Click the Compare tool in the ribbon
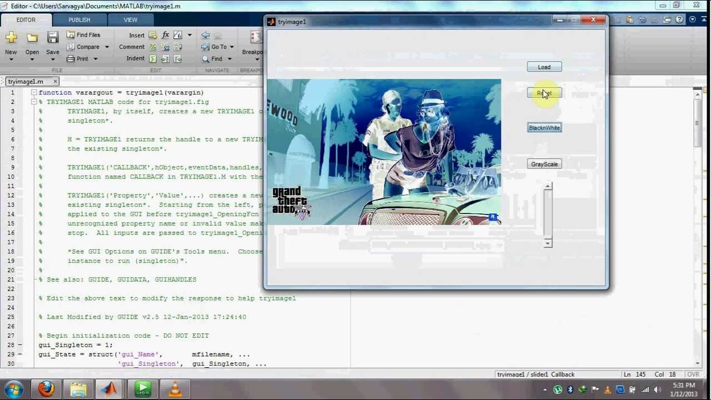 point(83,47)
